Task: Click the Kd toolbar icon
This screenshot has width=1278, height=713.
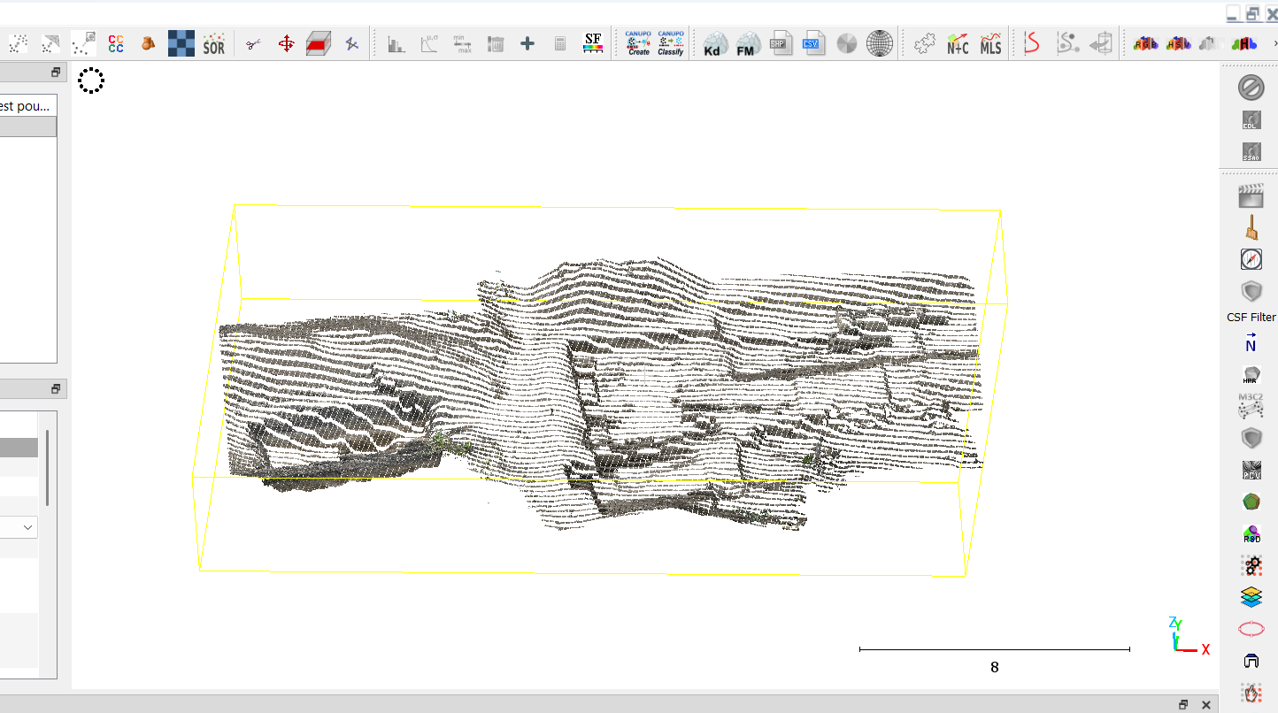Action: point(715,43)
